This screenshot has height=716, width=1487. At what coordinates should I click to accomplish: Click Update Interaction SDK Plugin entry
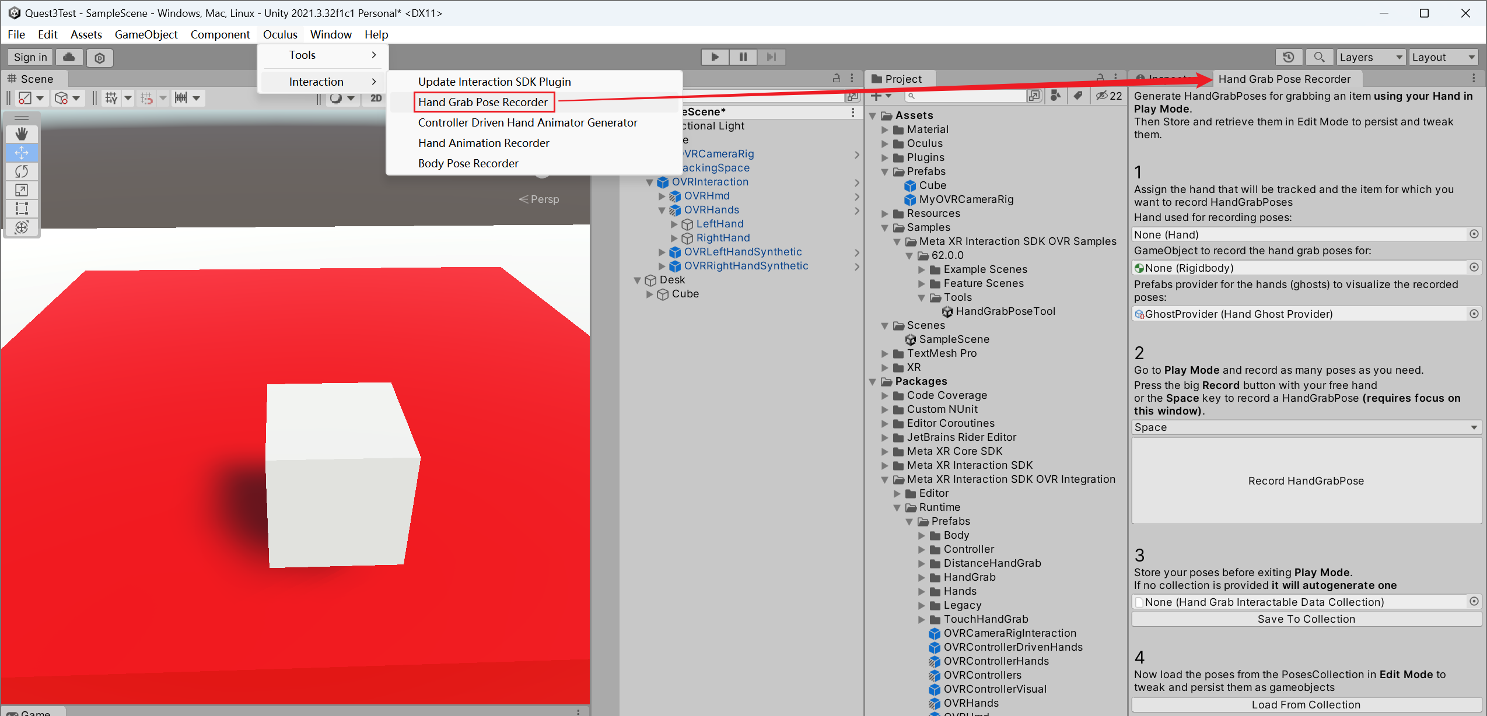click(494, 82)
